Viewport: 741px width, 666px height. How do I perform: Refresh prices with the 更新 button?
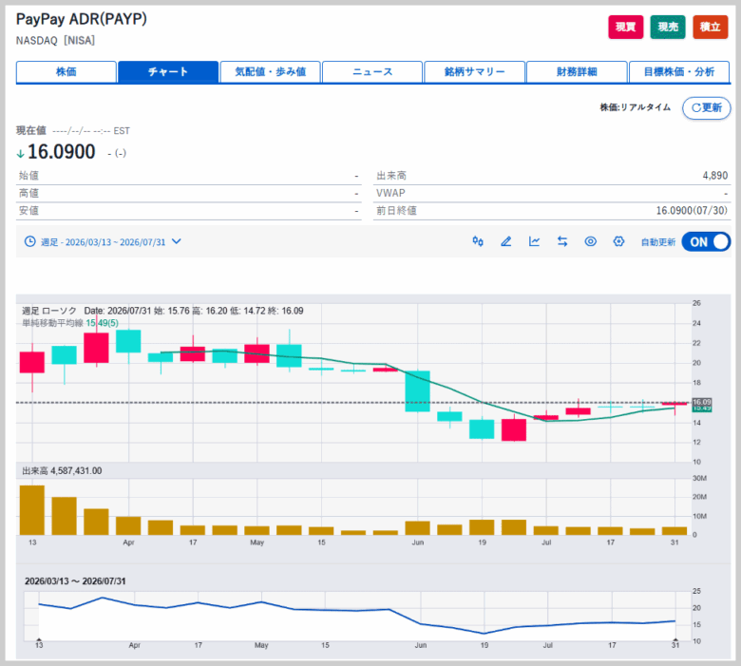tap(706, 107)
